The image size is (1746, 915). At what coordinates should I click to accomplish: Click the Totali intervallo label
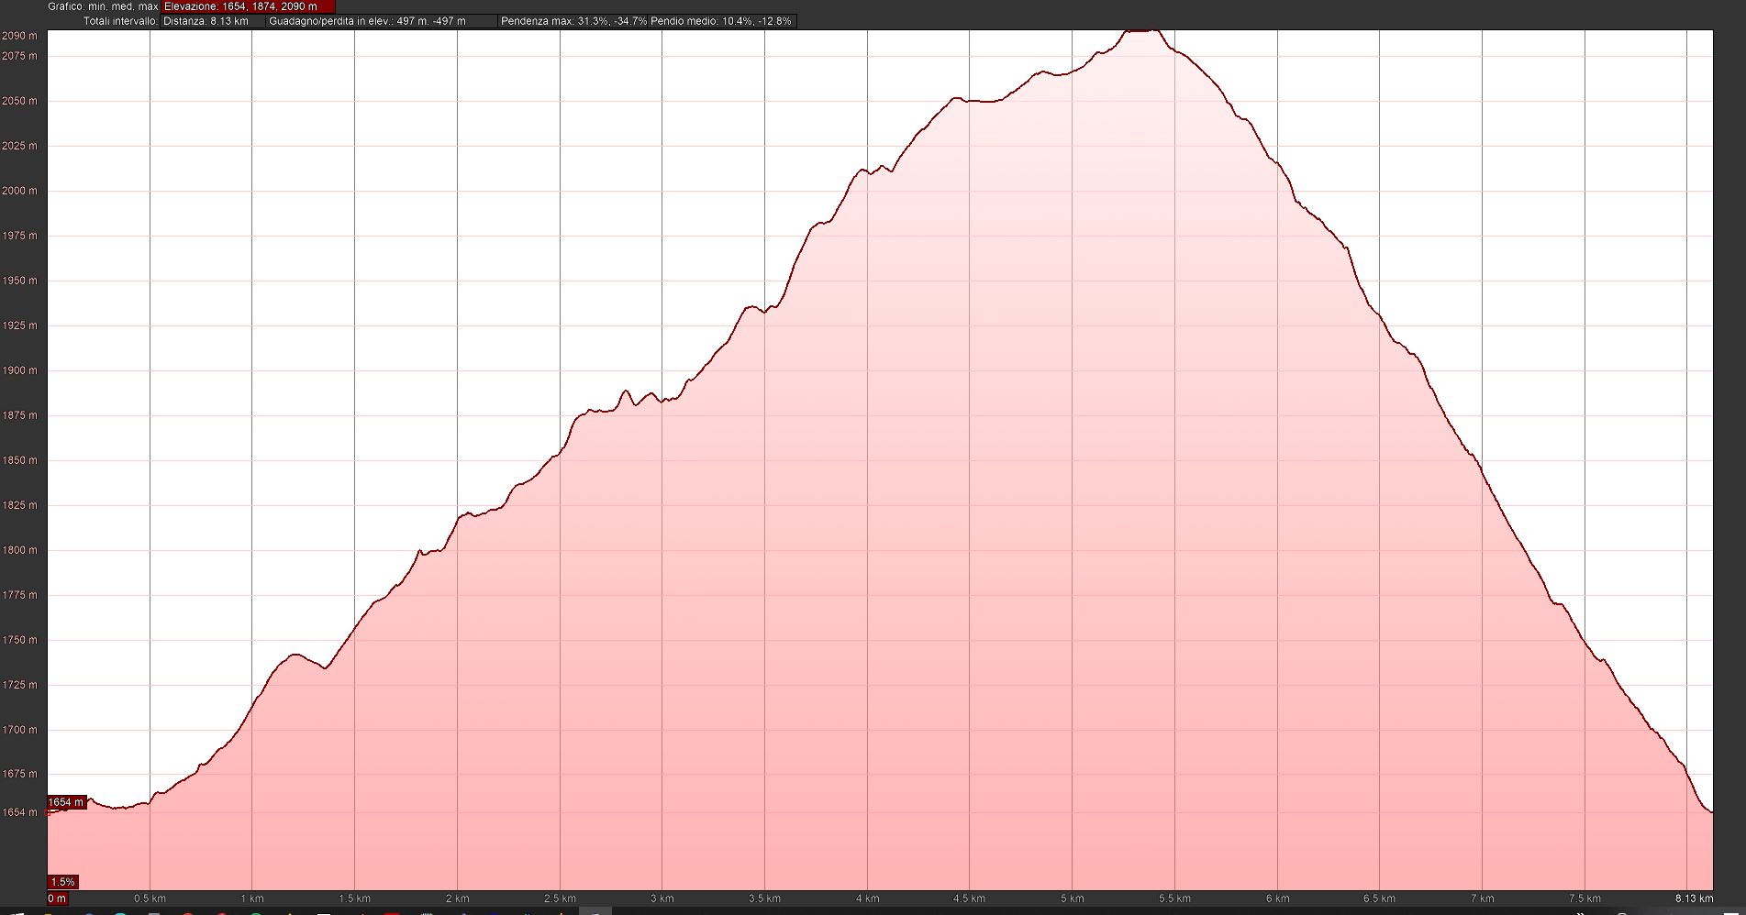point(120,21)
